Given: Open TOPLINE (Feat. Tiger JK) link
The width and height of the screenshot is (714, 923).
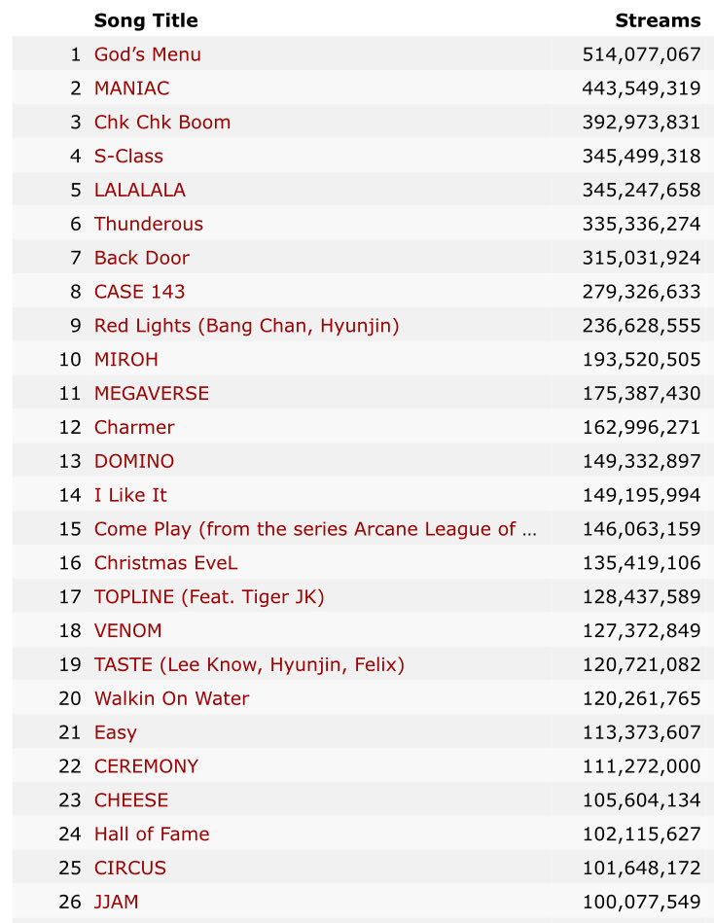Looking at the screenshot, I should pos(209,597).
